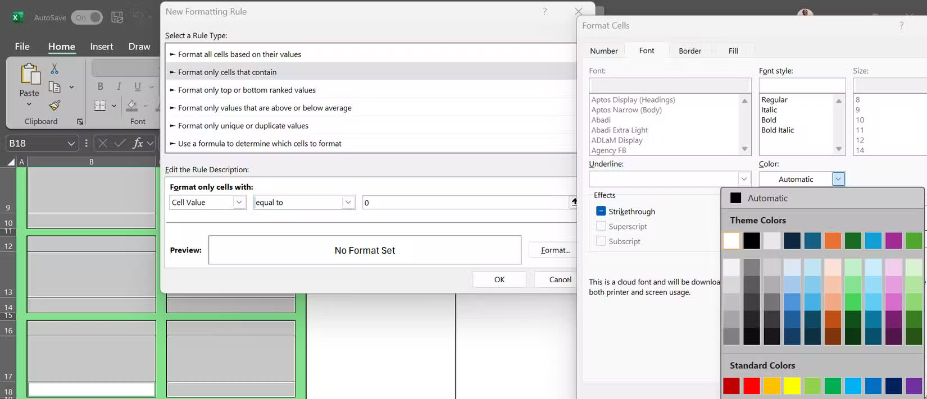Expand the 'equal to' operator dropdown
Viewport: 927px width, 399px height.
click(x=304, y=203)
